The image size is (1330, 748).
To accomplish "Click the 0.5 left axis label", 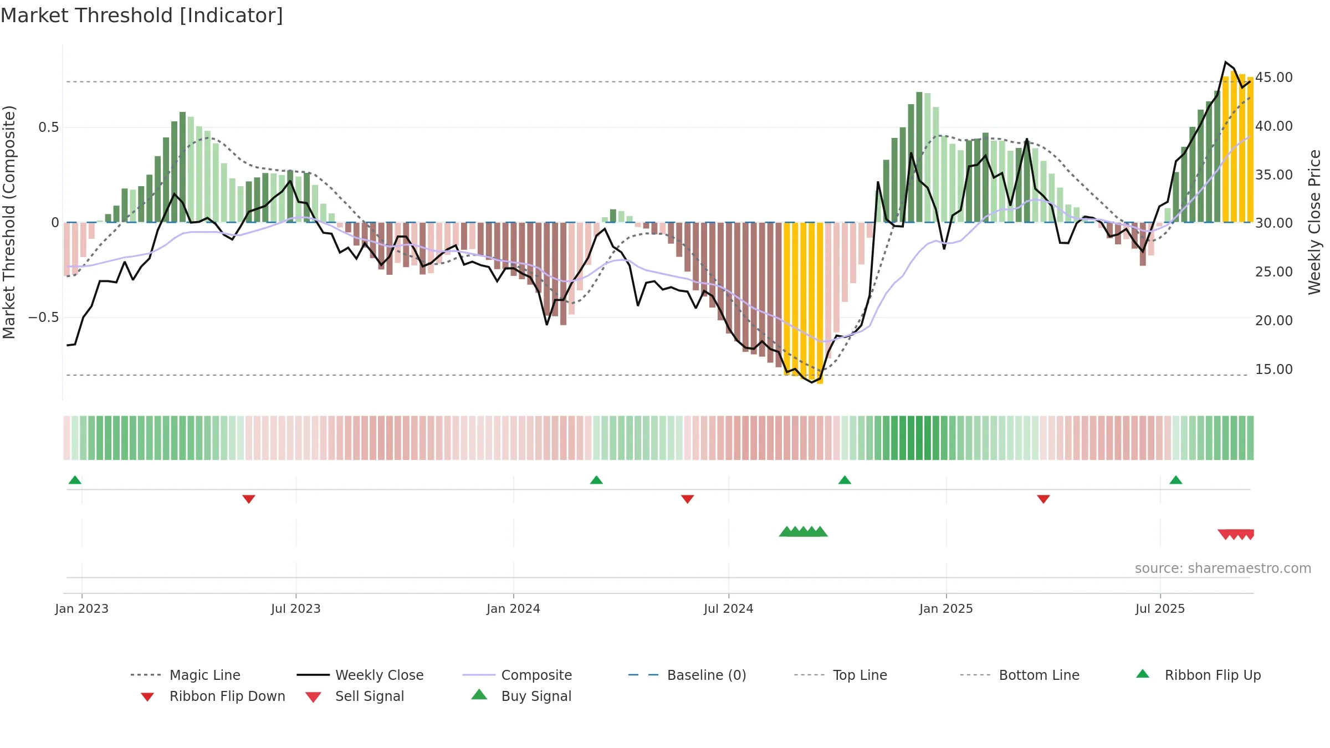I will (49, 127).
